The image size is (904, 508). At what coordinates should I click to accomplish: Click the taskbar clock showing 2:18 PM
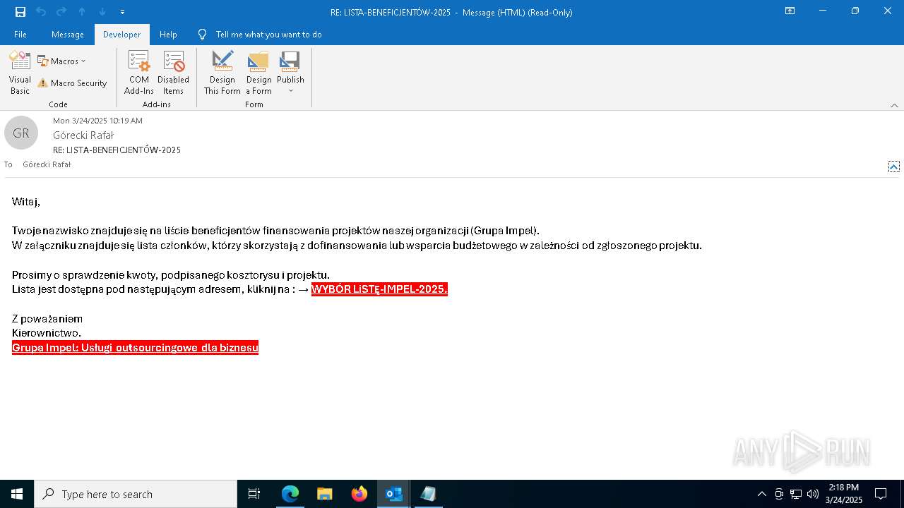843,494
